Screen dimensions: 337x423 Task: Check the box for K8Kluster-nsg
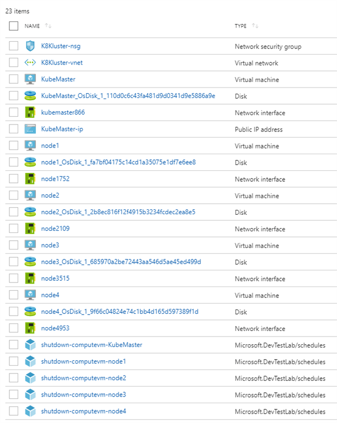tap(14, 46)
